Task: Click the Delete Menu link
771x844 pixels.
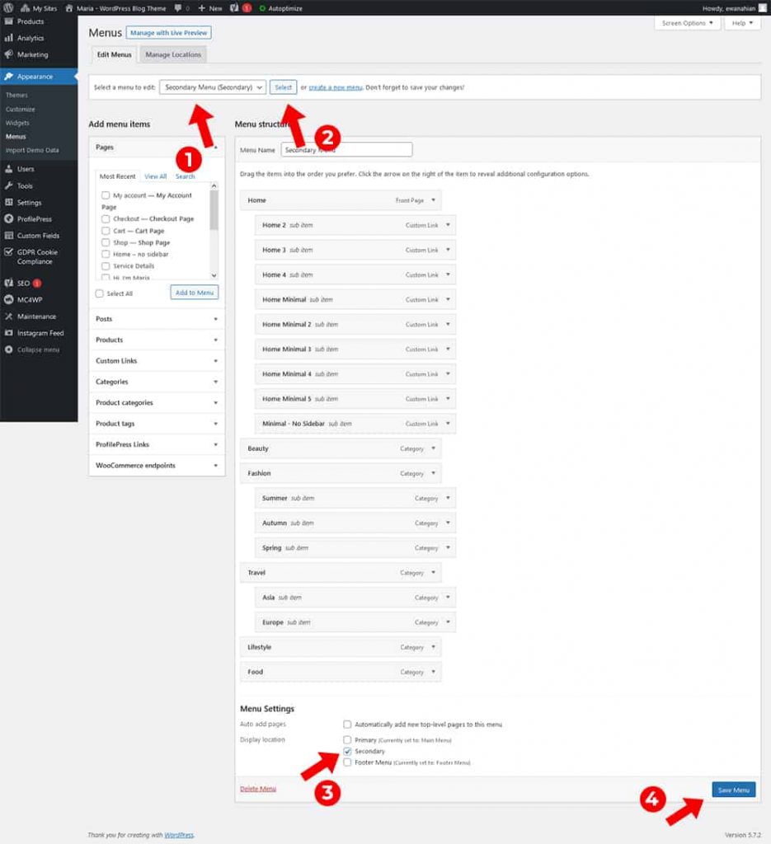Action: [257, 789]
